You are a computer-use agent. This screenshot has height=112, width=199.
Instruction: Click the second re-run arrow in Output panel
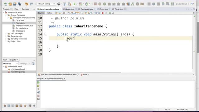(38, 86)
